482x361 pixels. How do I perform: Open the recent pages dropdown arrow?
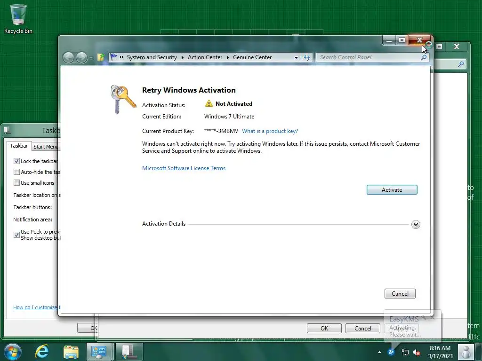(x=91, y=58)
